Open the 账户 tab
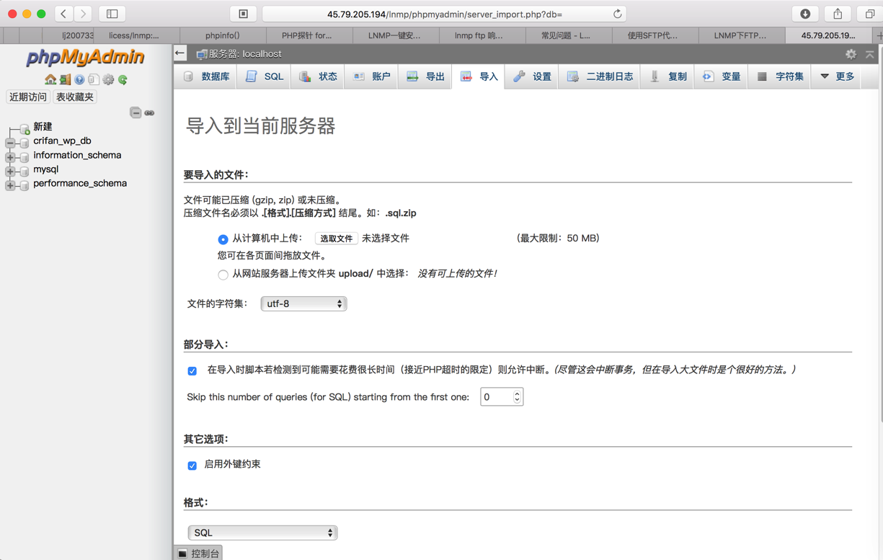The image size is (883, 560). 371,76
